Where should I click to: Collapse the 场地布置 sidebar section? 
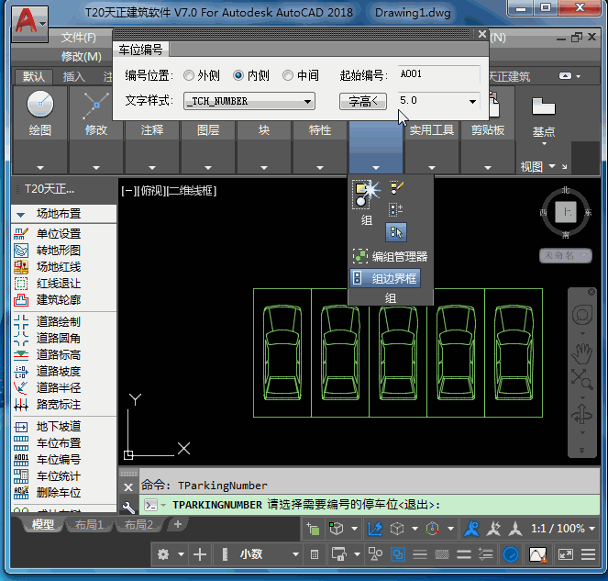(x=21, y=214)
